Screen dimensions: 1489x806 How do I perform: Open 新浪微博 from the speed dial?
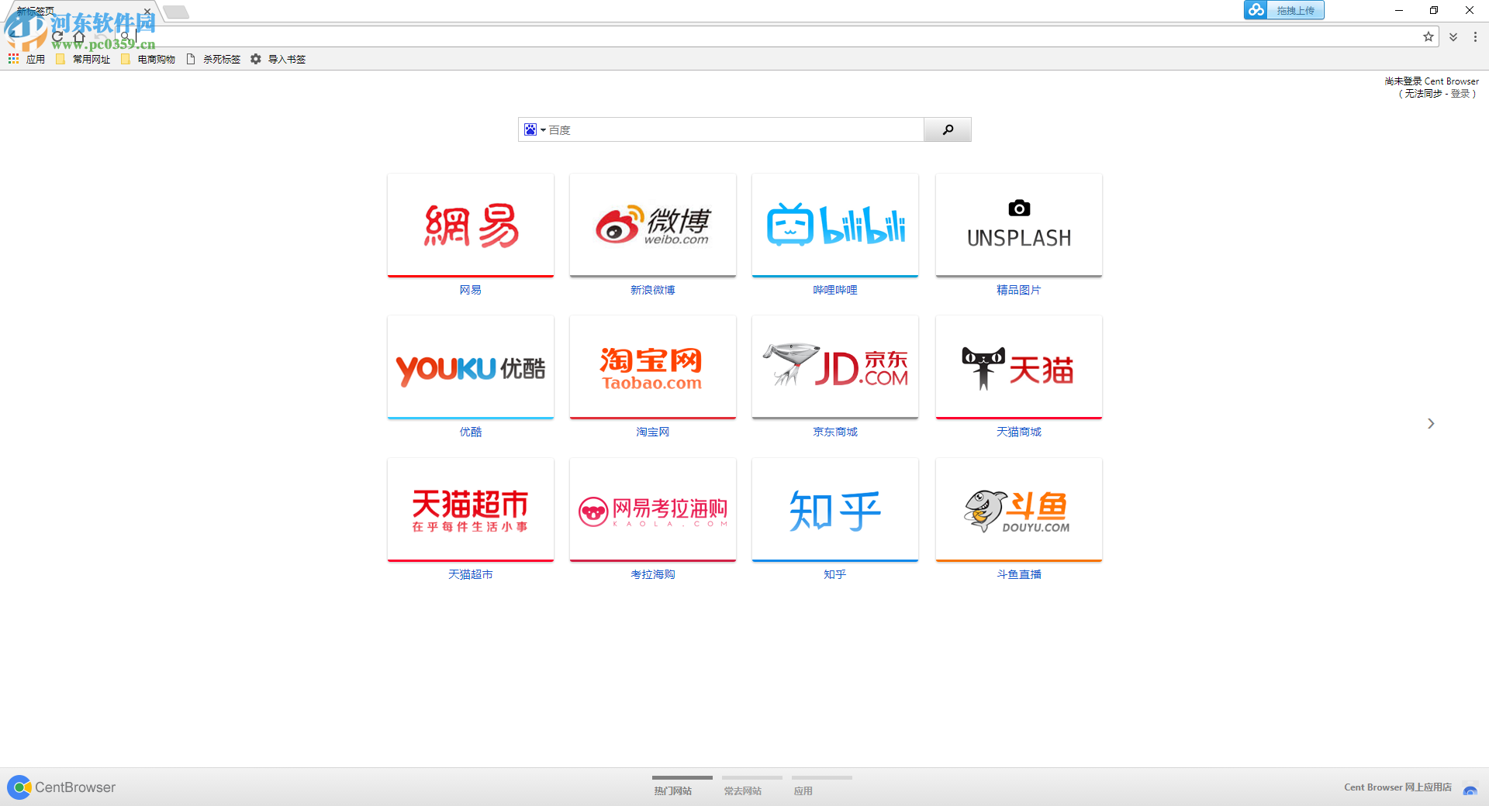652,225
